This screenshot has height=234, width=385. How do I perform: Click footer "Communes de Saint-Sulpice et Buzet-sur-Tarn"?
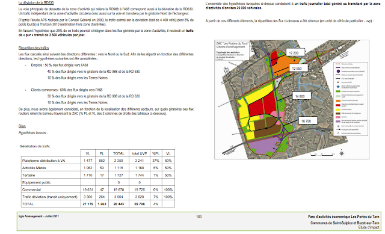(x=345, y=223)
